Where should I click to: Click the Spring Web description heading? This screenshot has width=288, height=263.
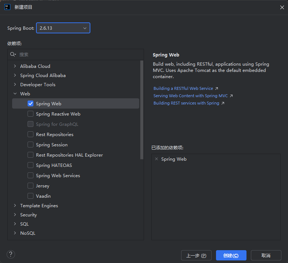(166, 55)
